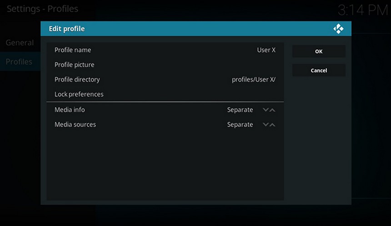Click the Separate value for Media info
This screenshot has width=391, height=226.
coord(240,110)
